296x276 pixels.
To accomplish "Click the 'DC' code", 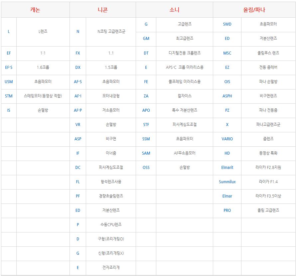I will (x=78, y=168).
